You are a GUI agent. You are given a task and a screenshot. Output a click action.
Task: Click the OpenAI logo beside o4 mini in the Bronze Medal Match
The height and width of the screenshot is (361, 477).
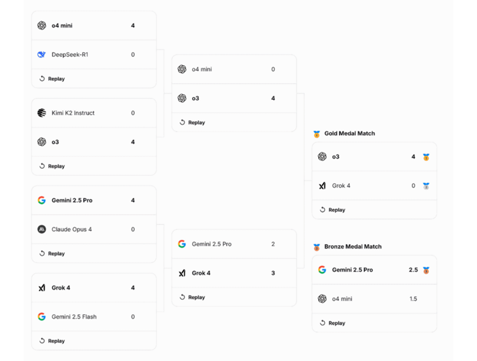tap(322, 299)
